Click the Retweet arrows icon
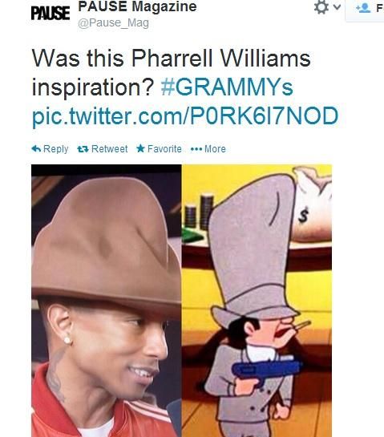Image resolution: width=384 pixels, height=437 pixels. tap(83, 149)
